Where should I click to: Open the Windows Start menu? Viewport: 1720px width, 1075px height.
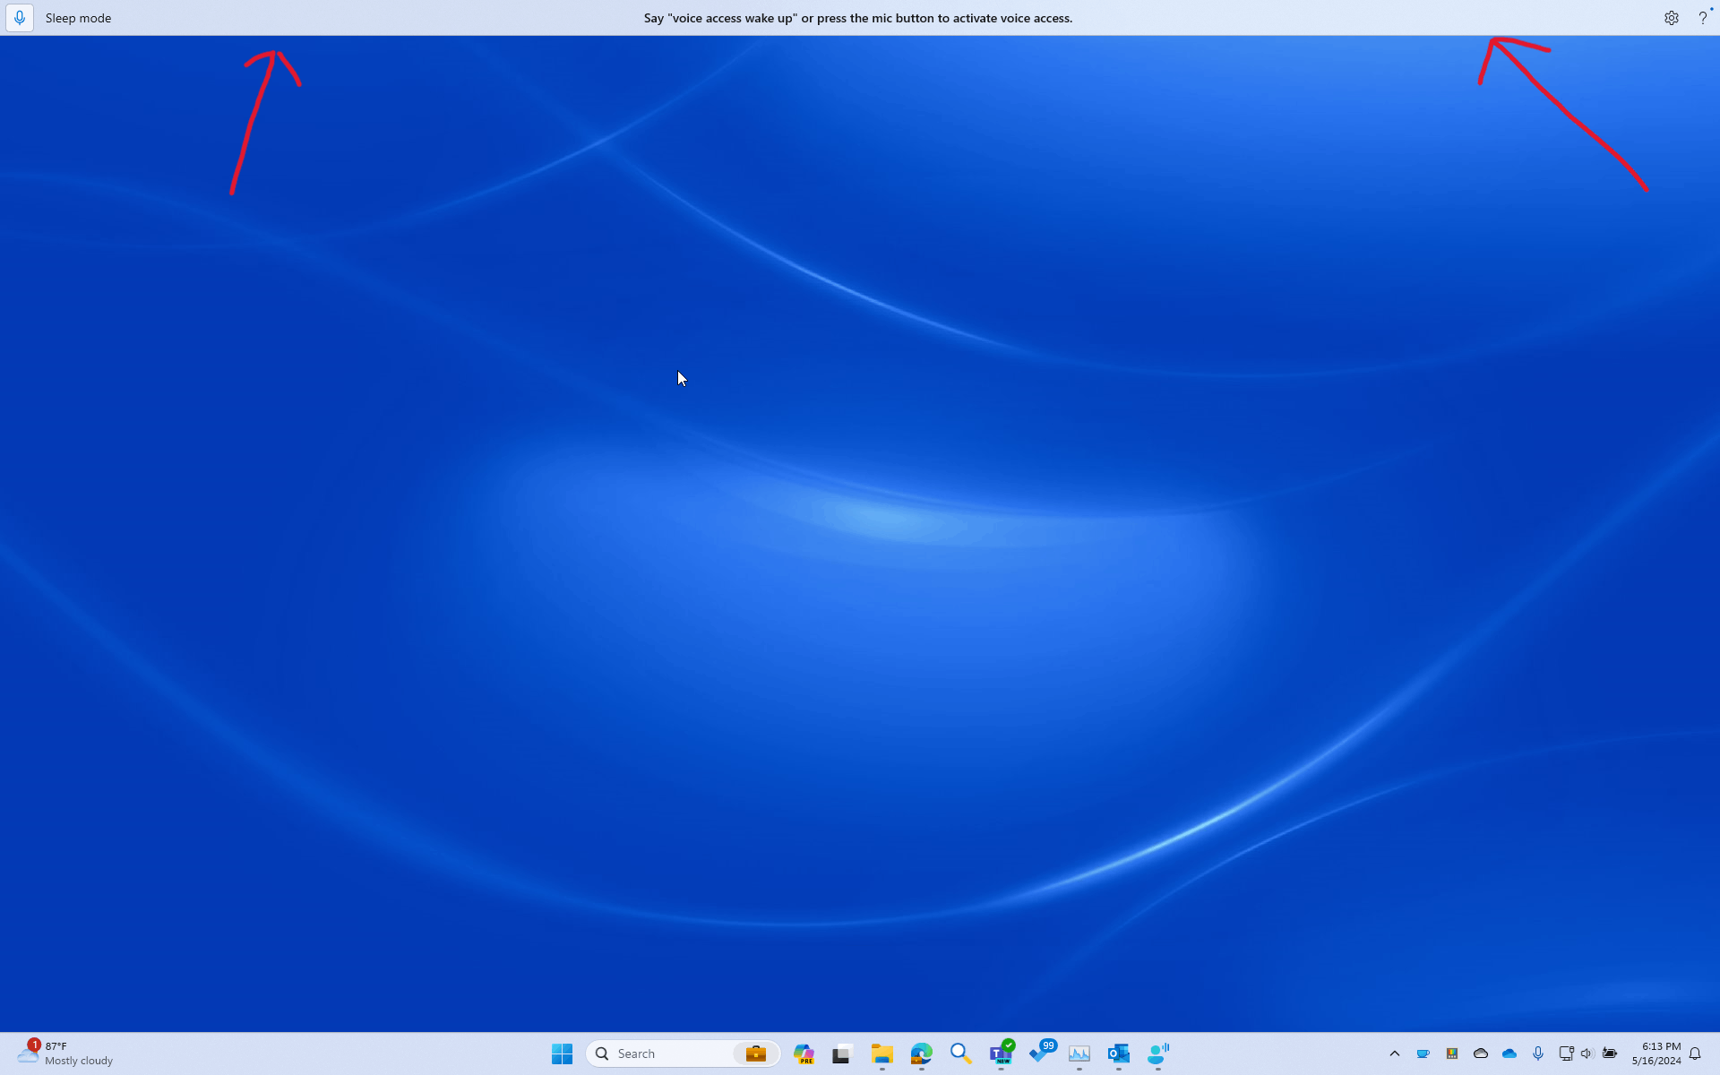click(x=562, y=1053)
